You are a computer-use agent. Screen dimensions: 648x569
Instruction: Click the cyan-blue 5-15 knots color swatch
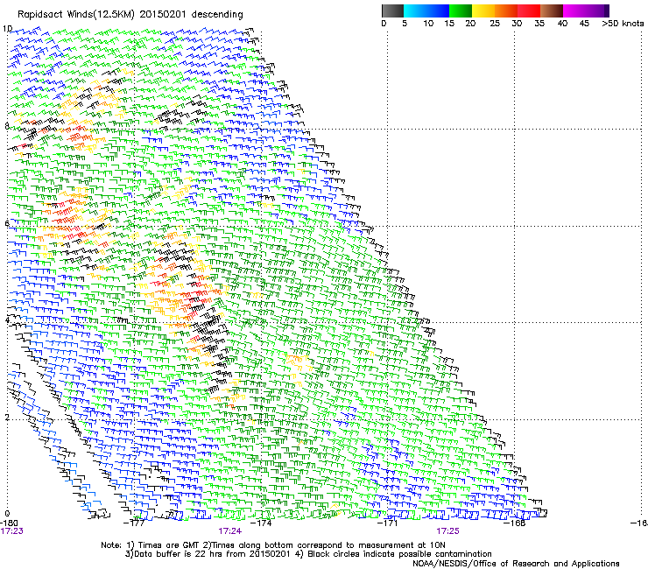[x=426, y=11]
